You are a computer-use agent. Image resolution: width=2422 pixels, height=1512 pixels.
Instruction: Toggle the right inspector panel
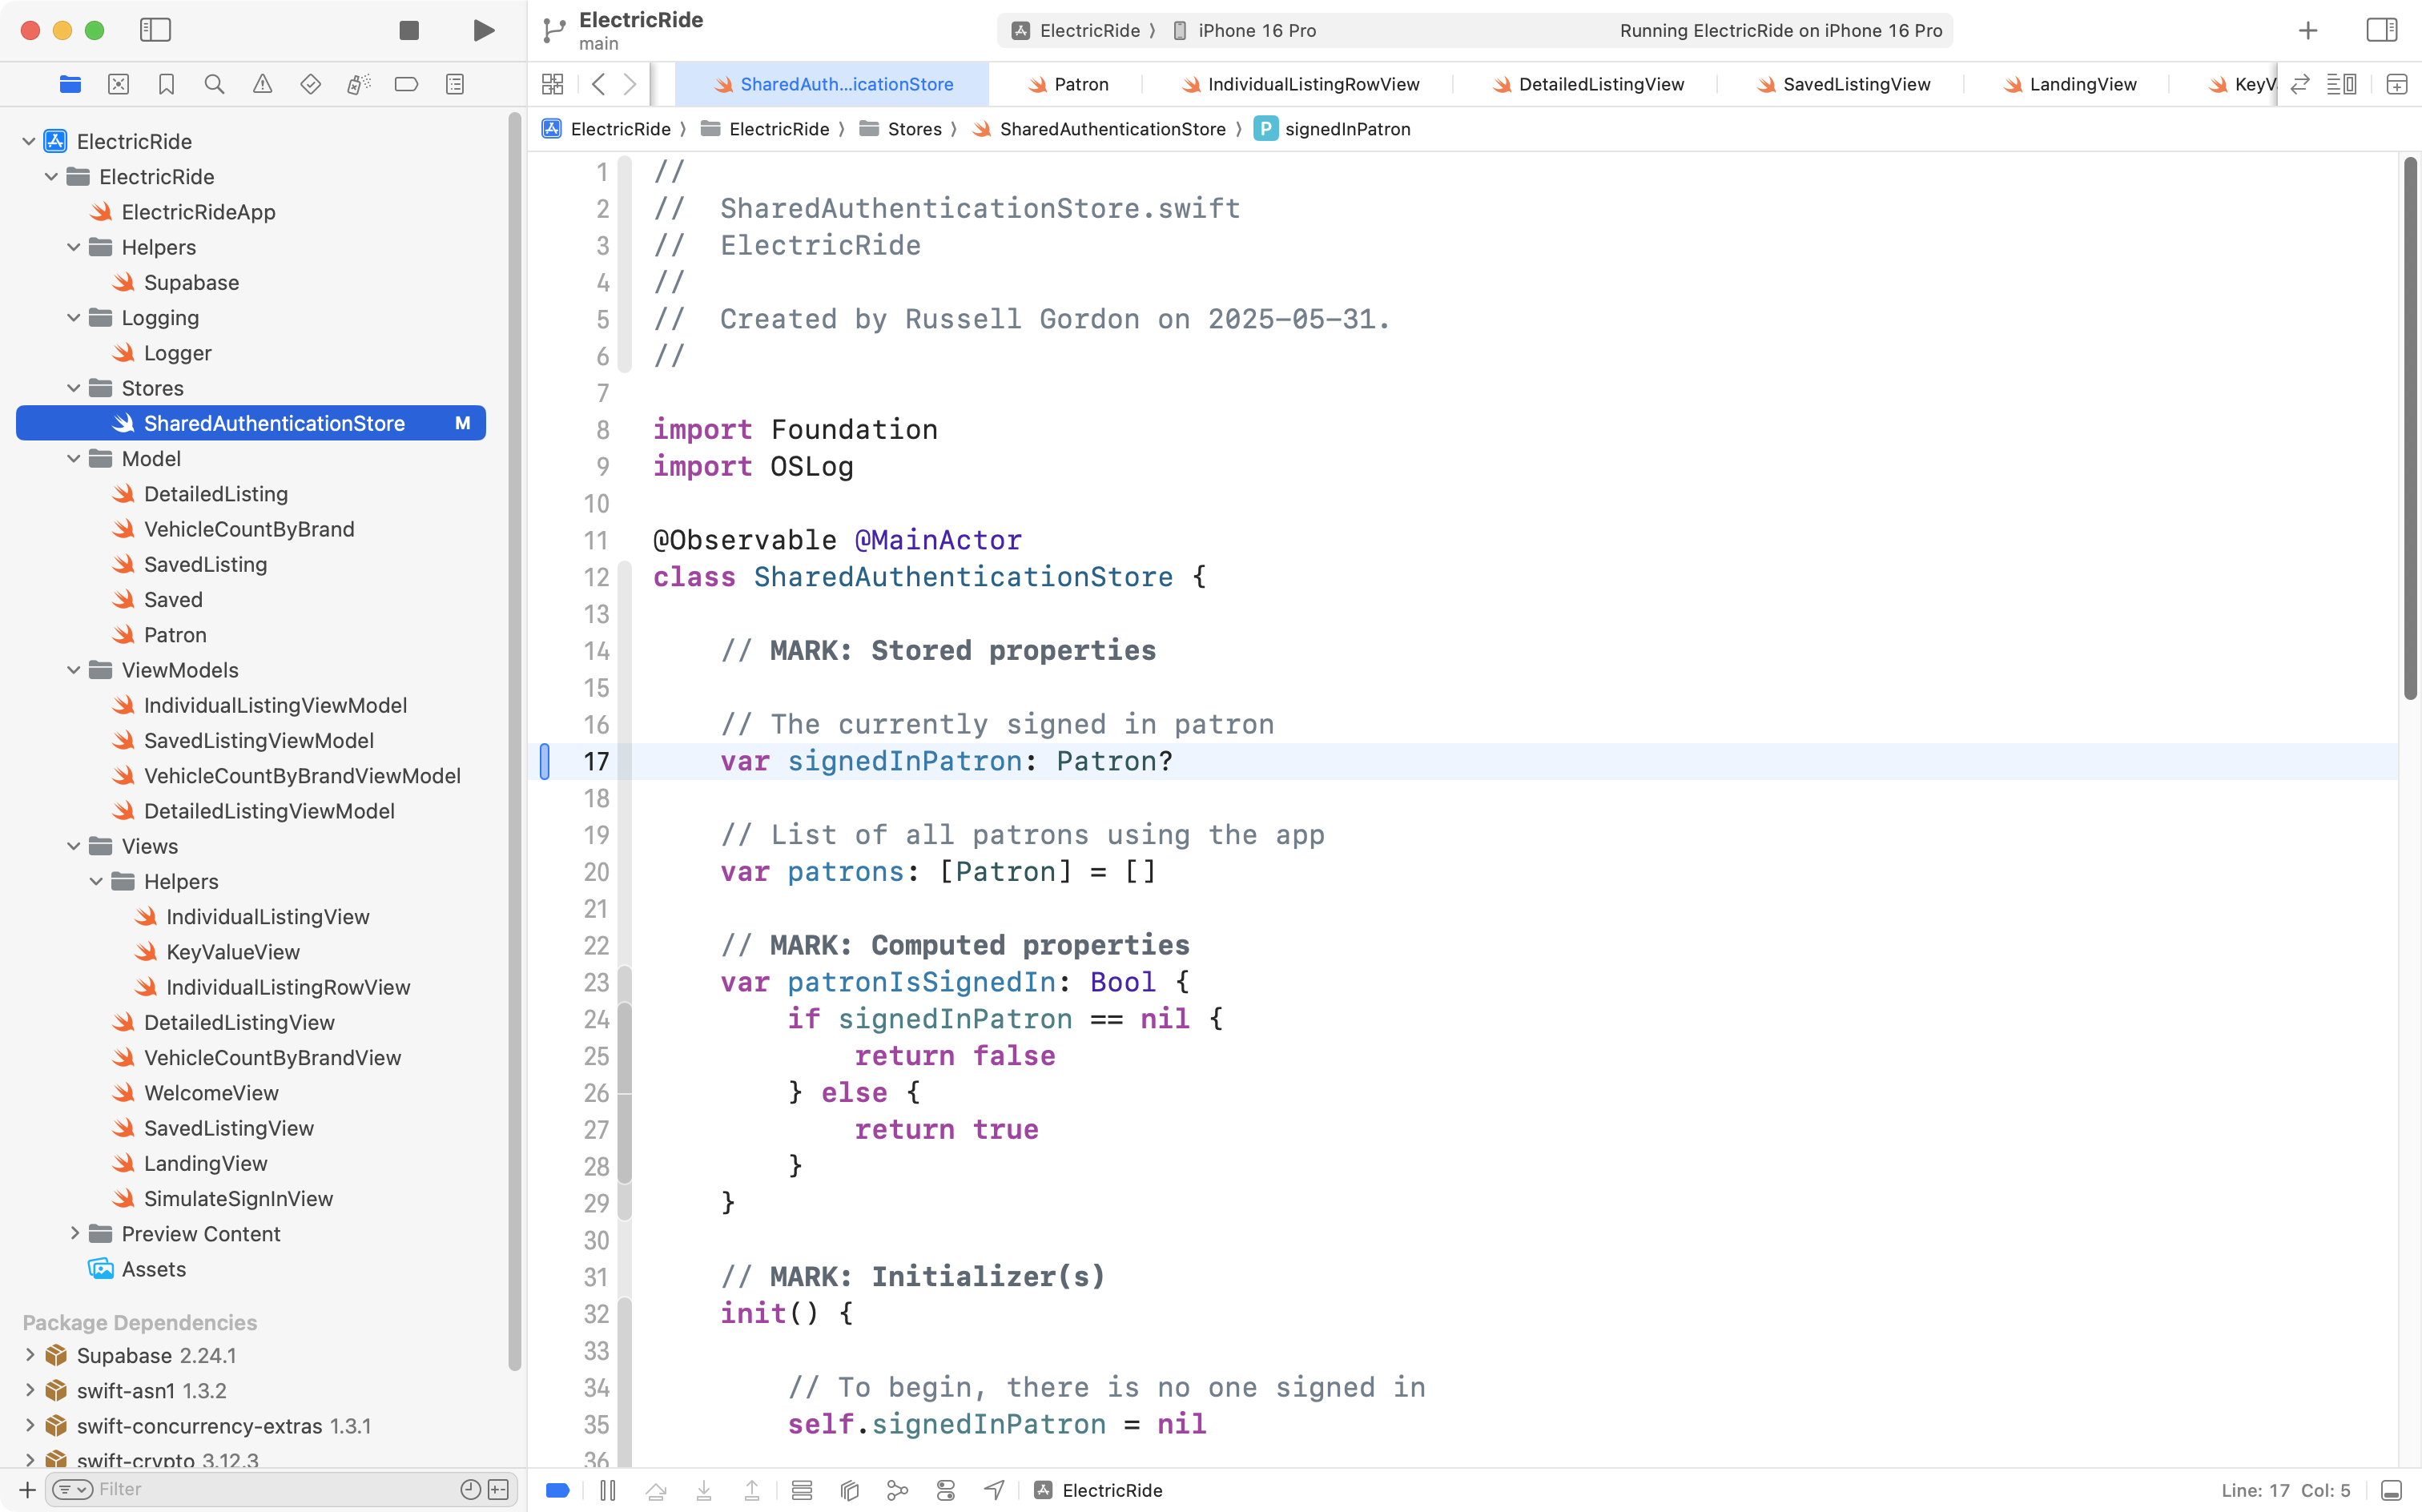(2381, 30)
